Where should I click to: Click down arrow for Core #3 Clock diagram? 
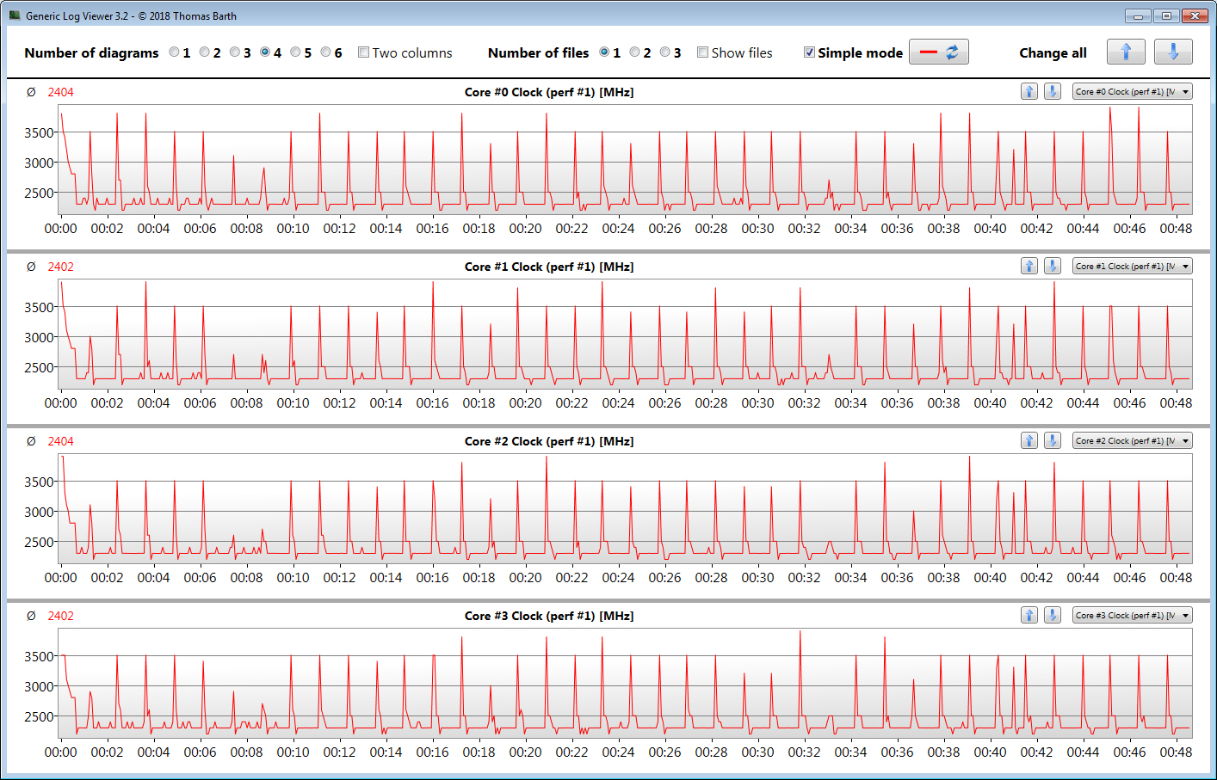tap(1052, 615)
